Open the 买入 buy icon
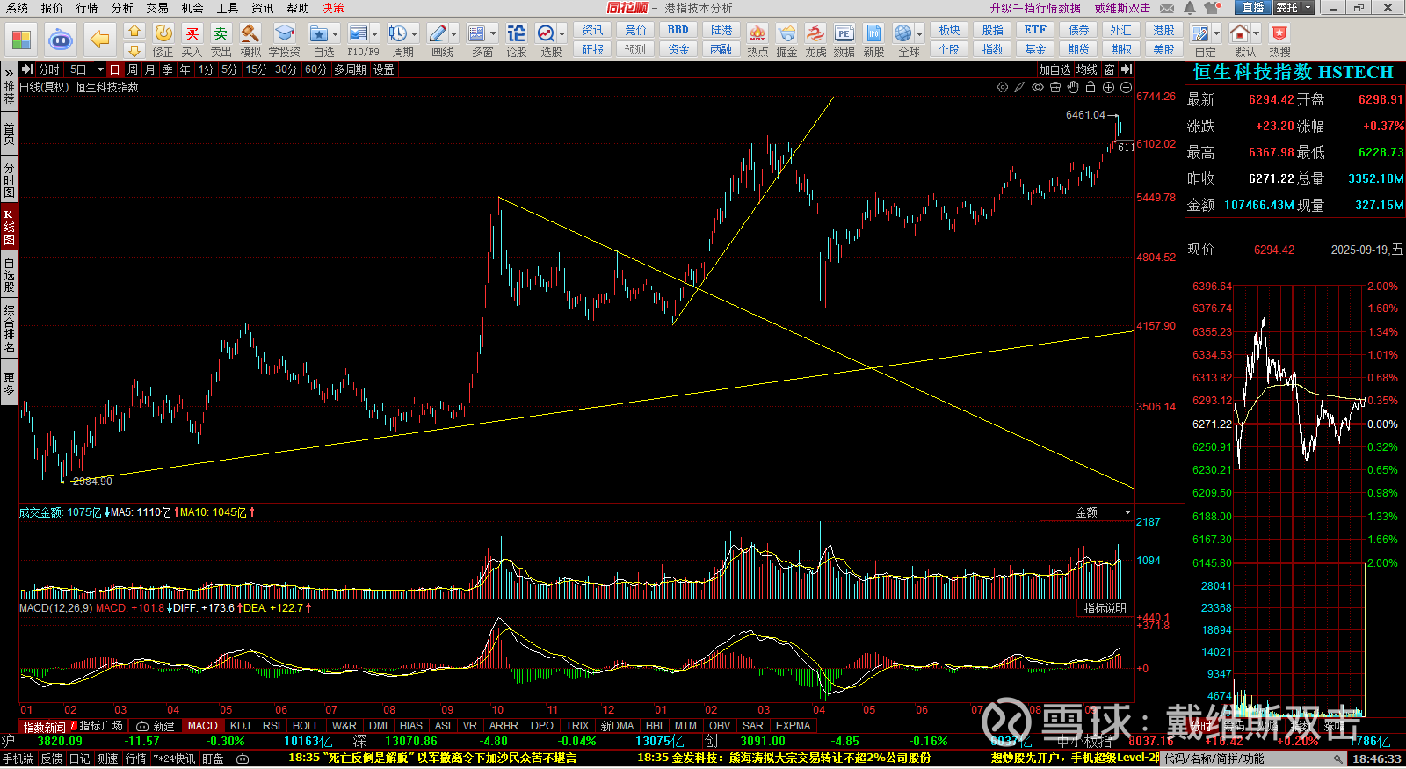The height and width of the screenshot is (769, 1406). (192, 34)
